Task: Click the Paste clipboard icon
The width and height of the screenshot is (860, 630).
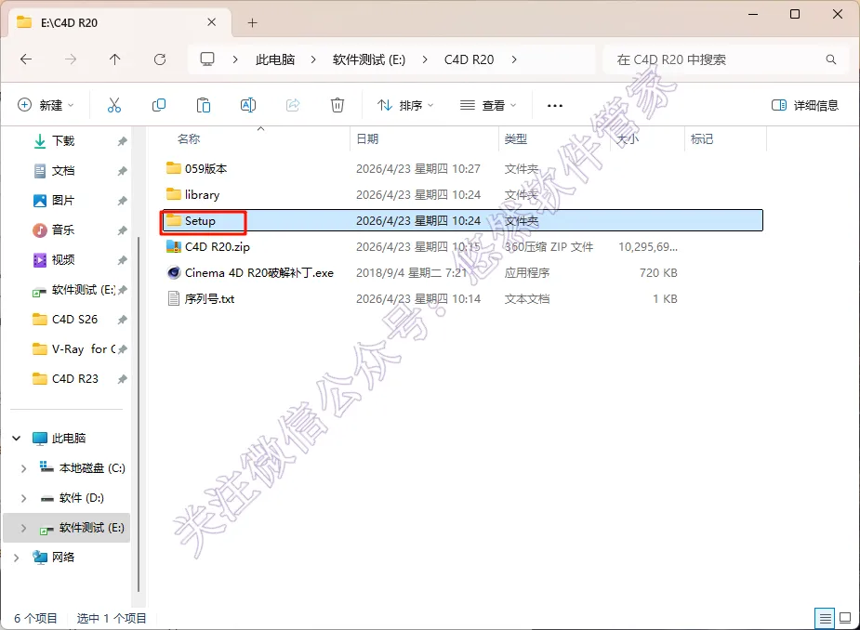Action: click(204, 105)
